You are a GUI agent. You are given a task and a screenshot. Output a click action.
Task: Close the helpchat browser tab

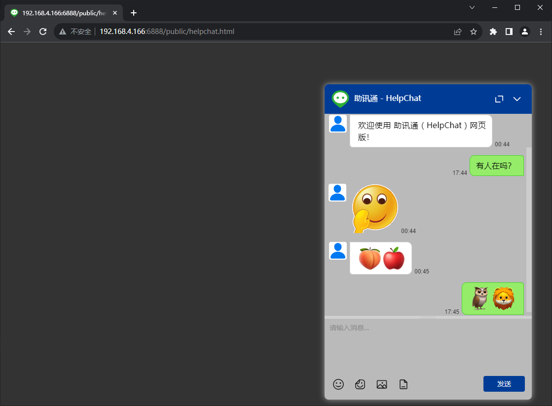click(x=115, y=13)
